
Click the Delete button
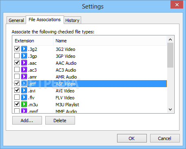60,121
